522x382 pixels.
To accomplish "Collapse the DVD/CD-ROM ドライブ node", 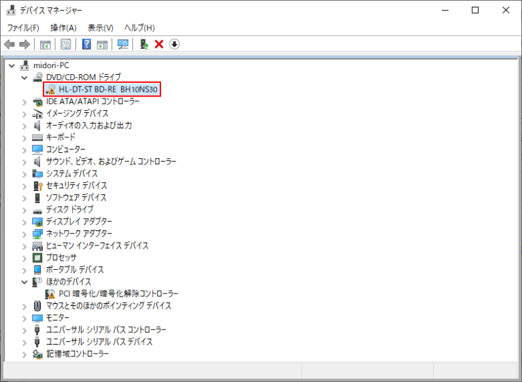I will [24, 77].
